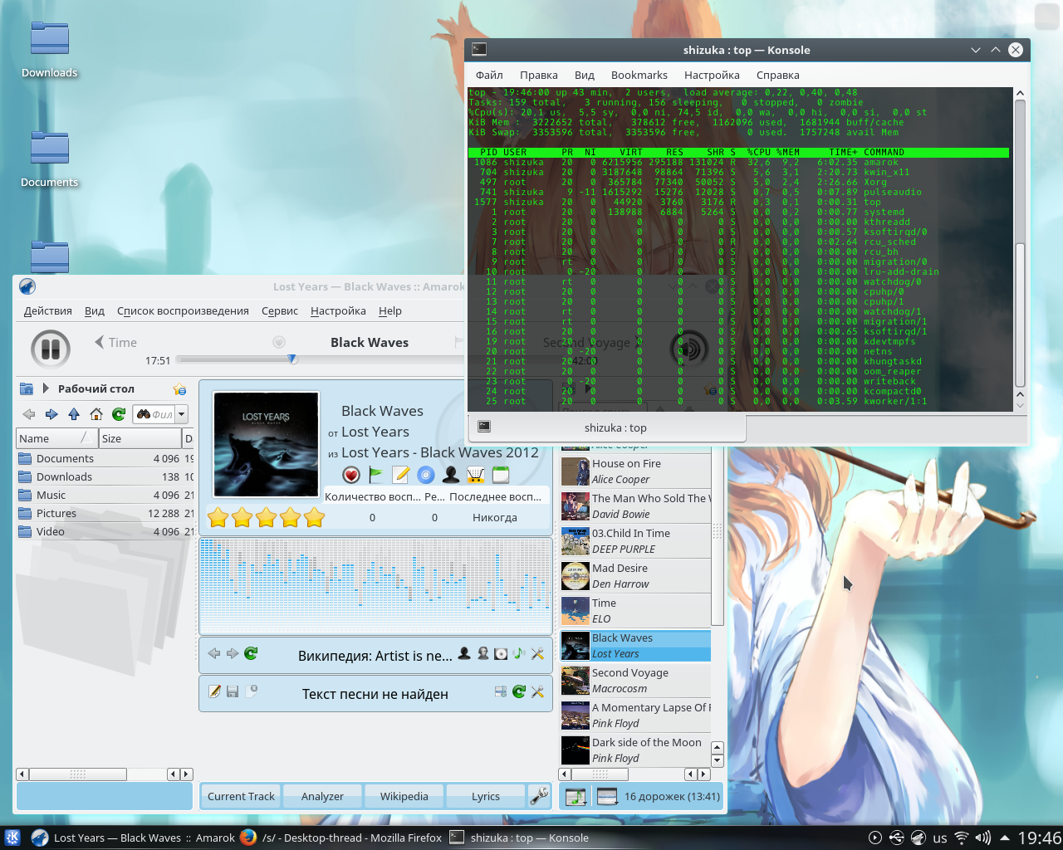Click the playback progress slider handle

point(292,359)
